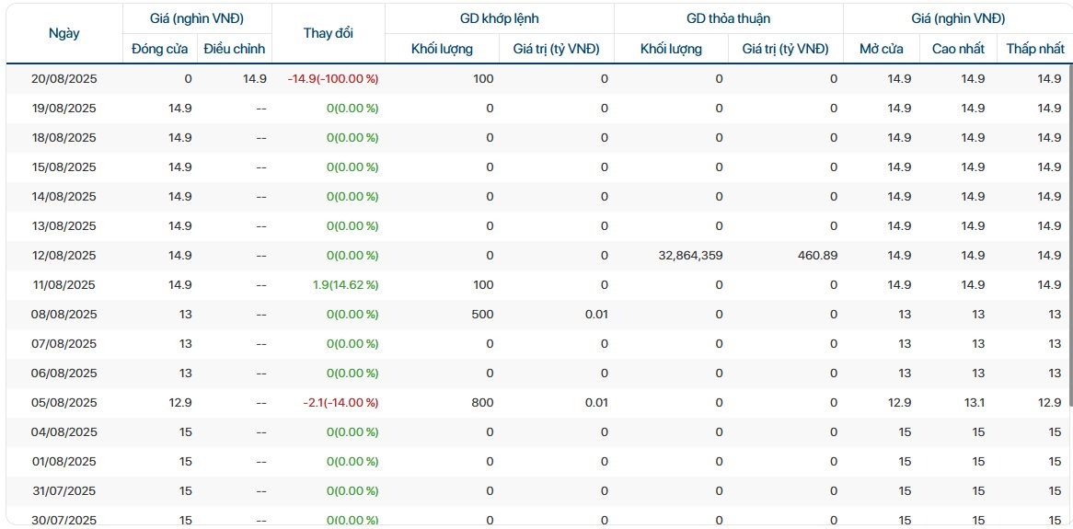Select the GD khớp lệnh header group
Screen dimensions: 1073x529
coord(499,18)
